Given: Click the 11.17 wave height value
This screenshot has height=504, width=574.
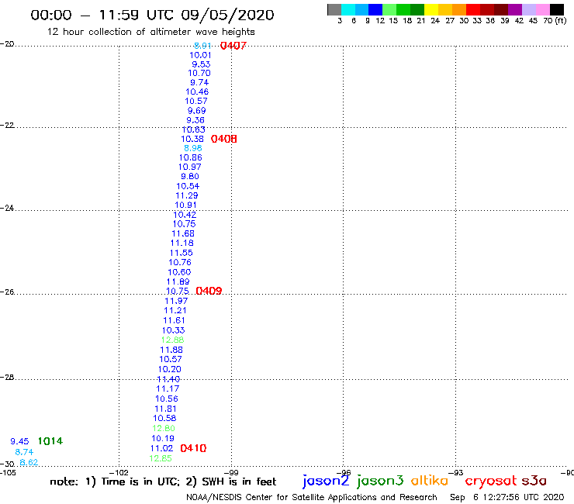Looking at the screenshot, I should click(x=168, y=388).
